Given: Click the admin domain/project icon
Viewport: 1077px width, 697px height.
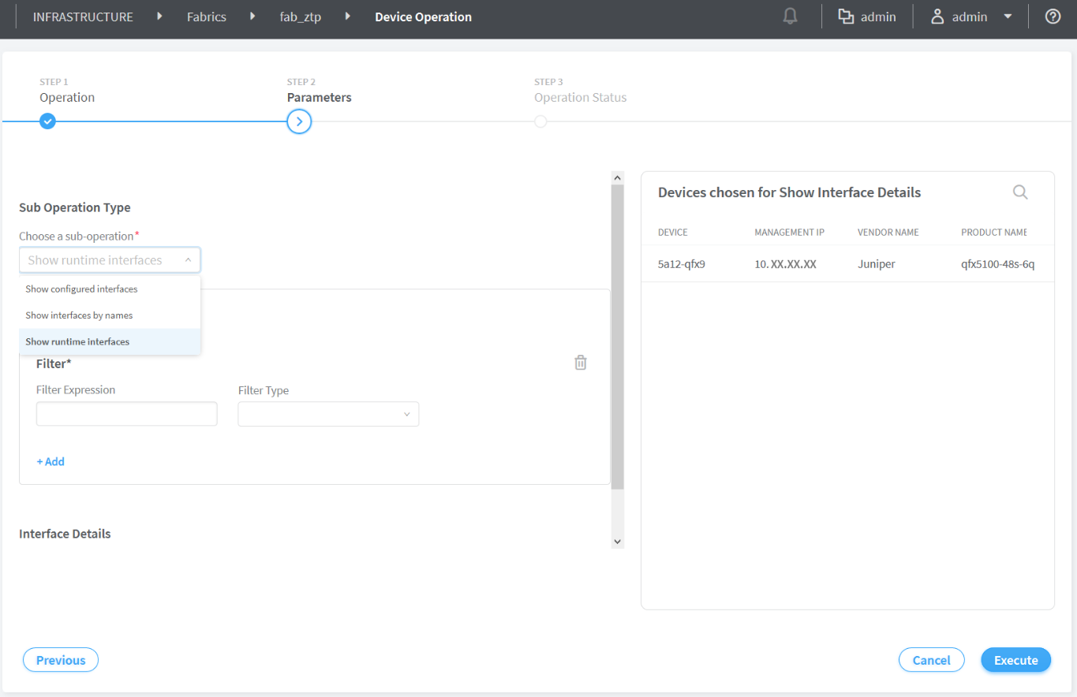Looking at the screenshot, I should click(x=846, y=17).
